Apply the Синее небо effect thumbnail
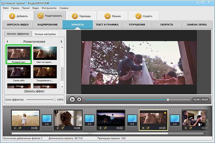 coord(19,72)
